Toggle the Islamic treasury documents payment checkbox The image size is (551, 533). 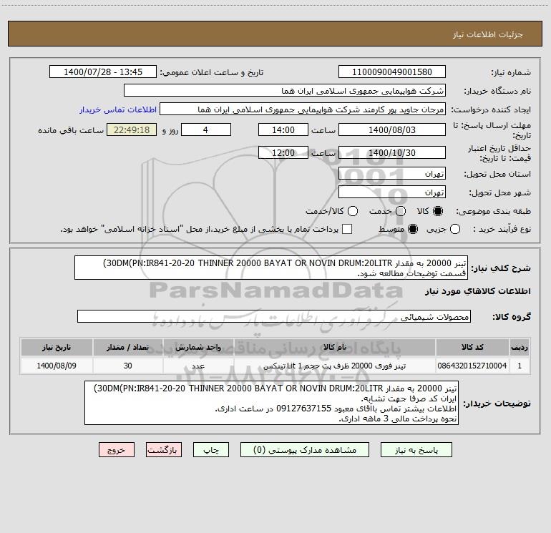click(x=347, y=229)
